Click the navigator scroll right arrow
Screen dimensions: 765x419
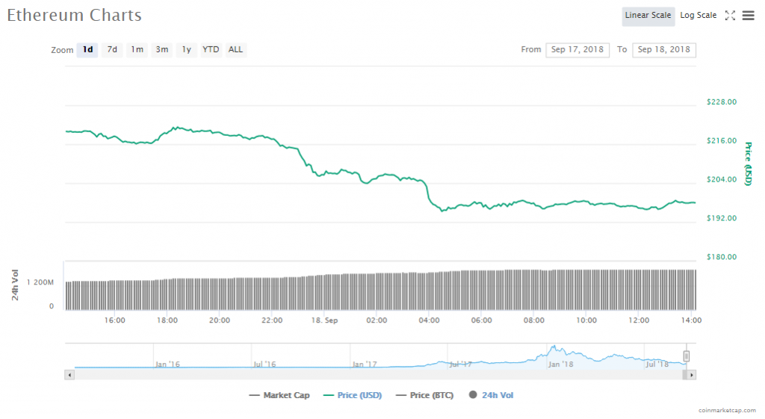(691, 374)
